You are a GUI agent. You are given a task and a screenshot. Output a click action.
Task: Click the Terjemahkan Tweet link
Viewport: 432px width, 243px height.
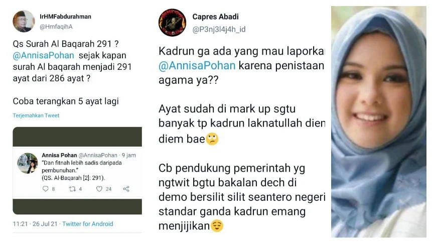point(36,115)
